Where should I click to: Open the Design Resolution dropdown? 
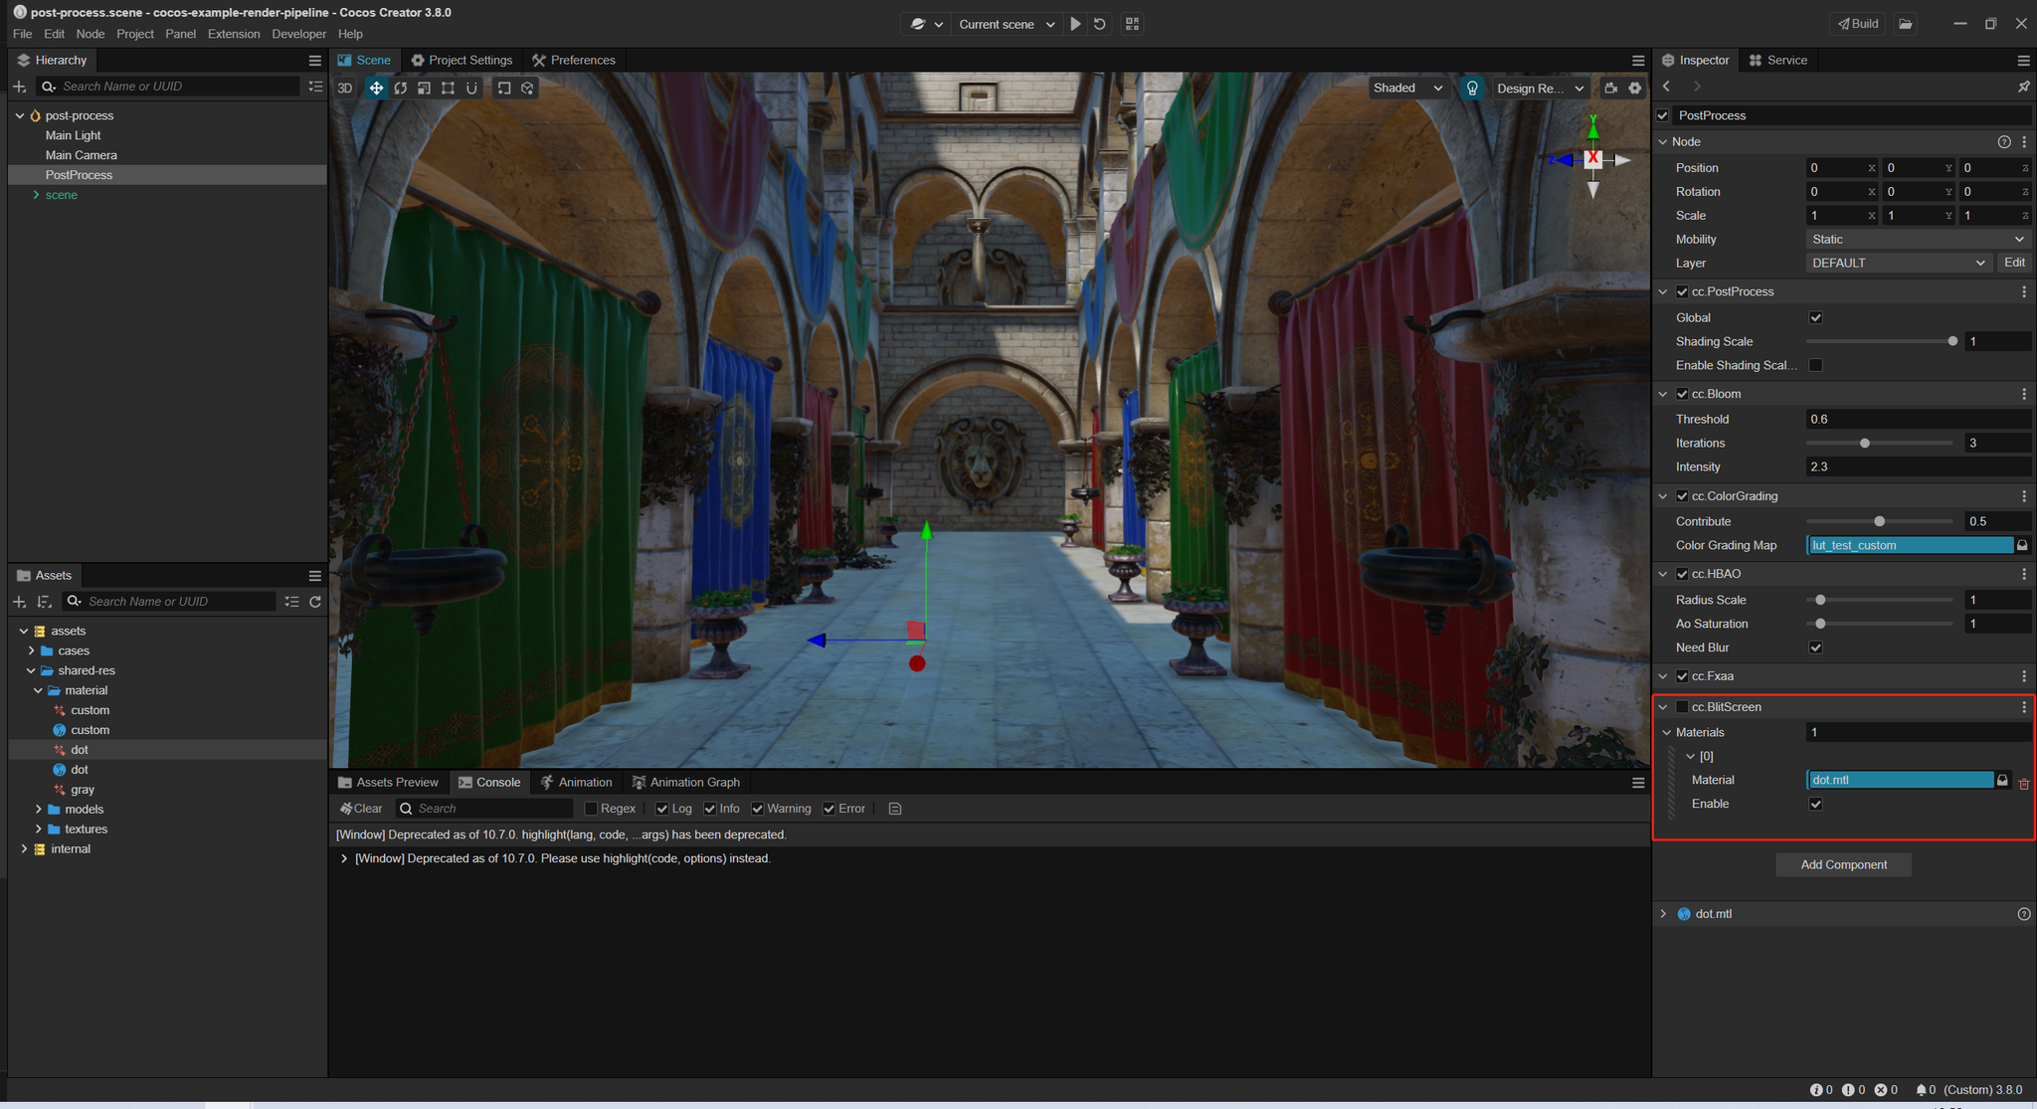click(x=1540, y=89)
